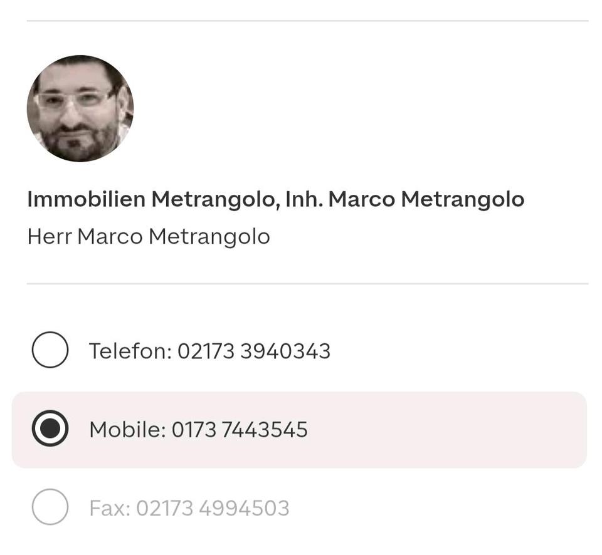This screenshot has width=602, height=555.
Task: Tap the mobile number 0173 7443545
Action: point(240,430)
